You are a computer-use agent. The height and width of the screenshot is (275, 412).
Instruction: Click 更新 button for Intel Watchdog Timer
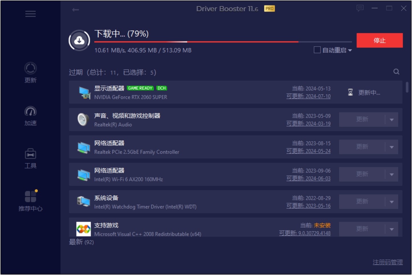tap(362, 202)
